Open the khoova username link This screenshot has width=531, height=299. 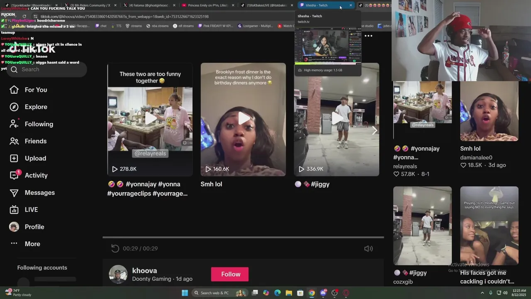[144, 270]
